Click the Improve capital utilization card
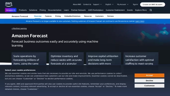Viewport: 170px width, 96px height. click(x=104, y=58)
